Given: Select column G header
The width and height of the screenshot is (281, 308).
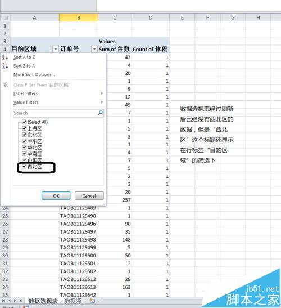Looking at the screenshot, I should coord(233,17).
